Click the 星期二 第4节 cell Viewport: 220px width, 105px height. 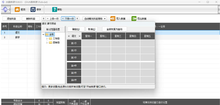[103, 66]
